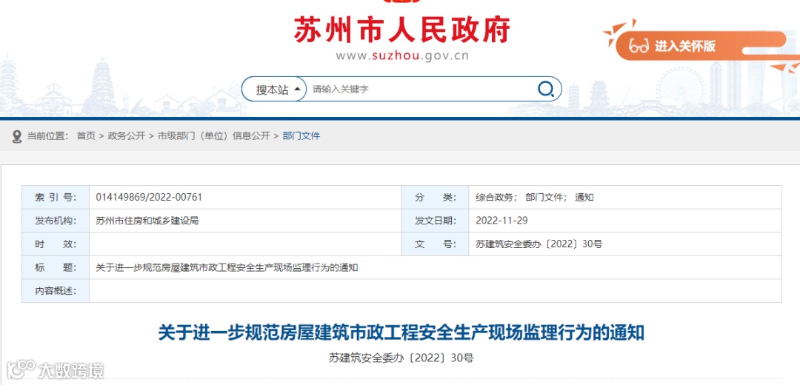Screen dimensions: 800x385
Task: Select publisher 苏州市住房和城乡建设局
Action: click(x=147, y=221)
